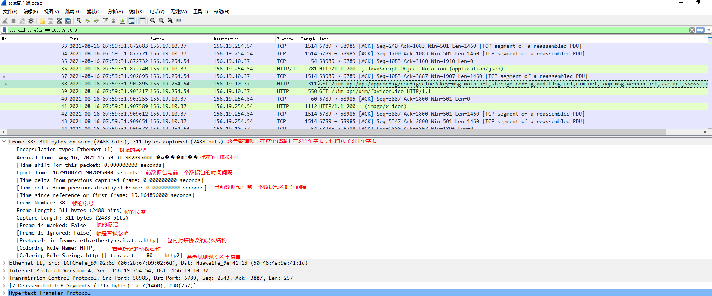Go back to previous packet arrow
712x296 pixels.
coord(88,21)
